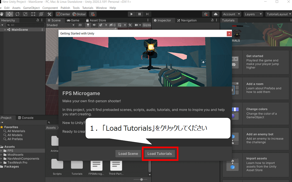Lock the Hierarchy panel

[38, 20]
